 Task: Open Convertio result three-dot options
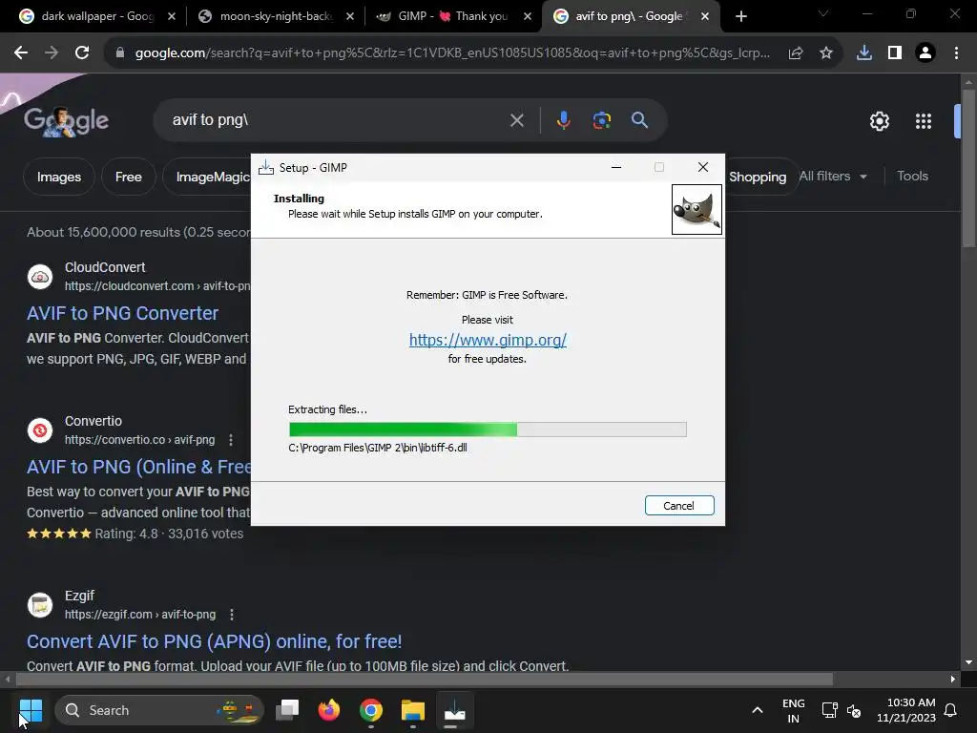tap(231, 440)
